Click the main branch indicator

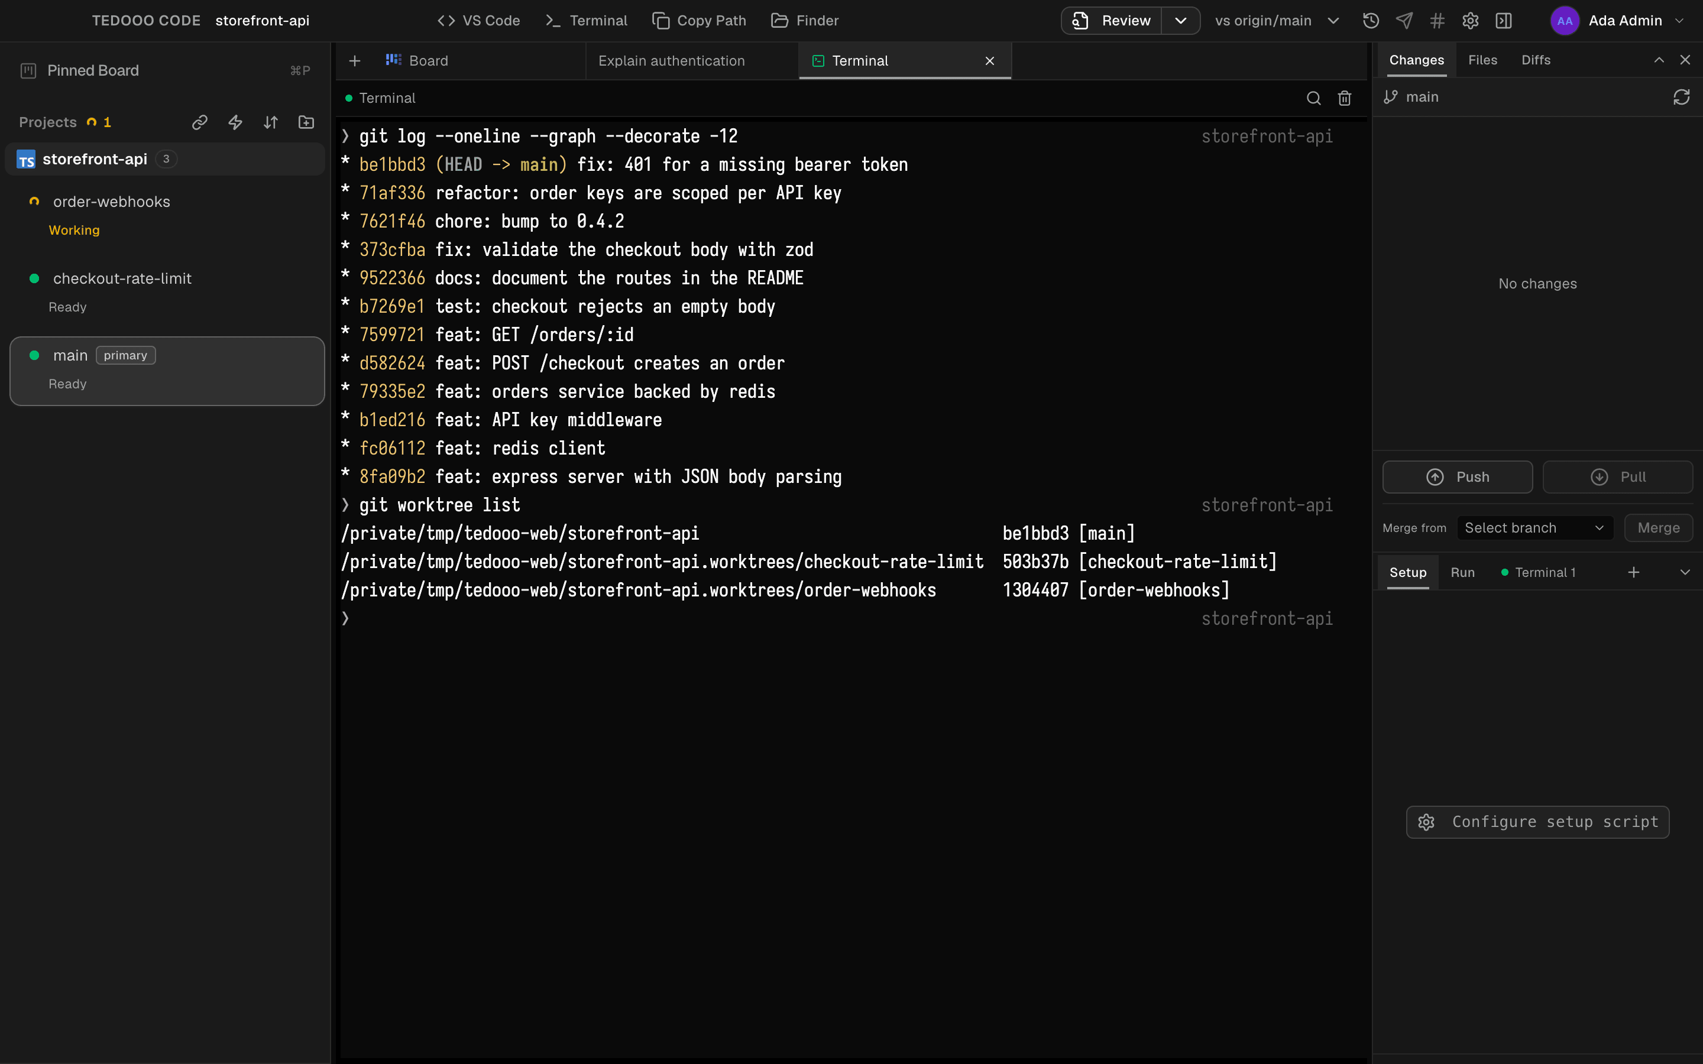click(1411, 97)
